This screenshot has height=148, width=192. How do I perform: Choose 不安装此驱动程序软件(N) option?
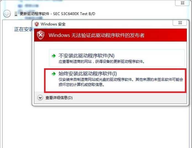(x=117, y=58)
